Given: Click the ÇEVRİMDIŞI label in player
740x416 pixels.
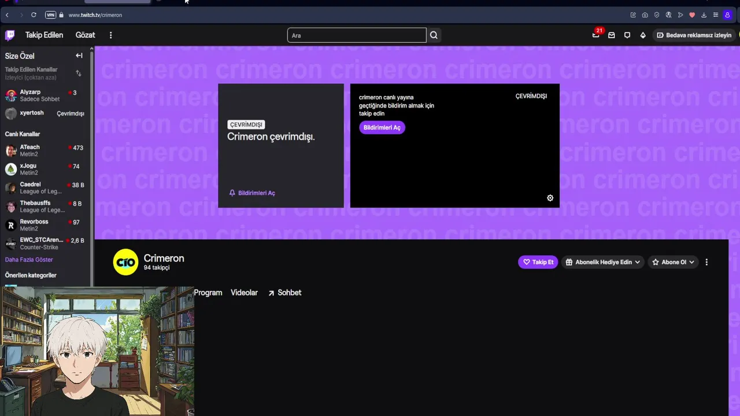Looking at the screenshot, I should pos(531,96).
